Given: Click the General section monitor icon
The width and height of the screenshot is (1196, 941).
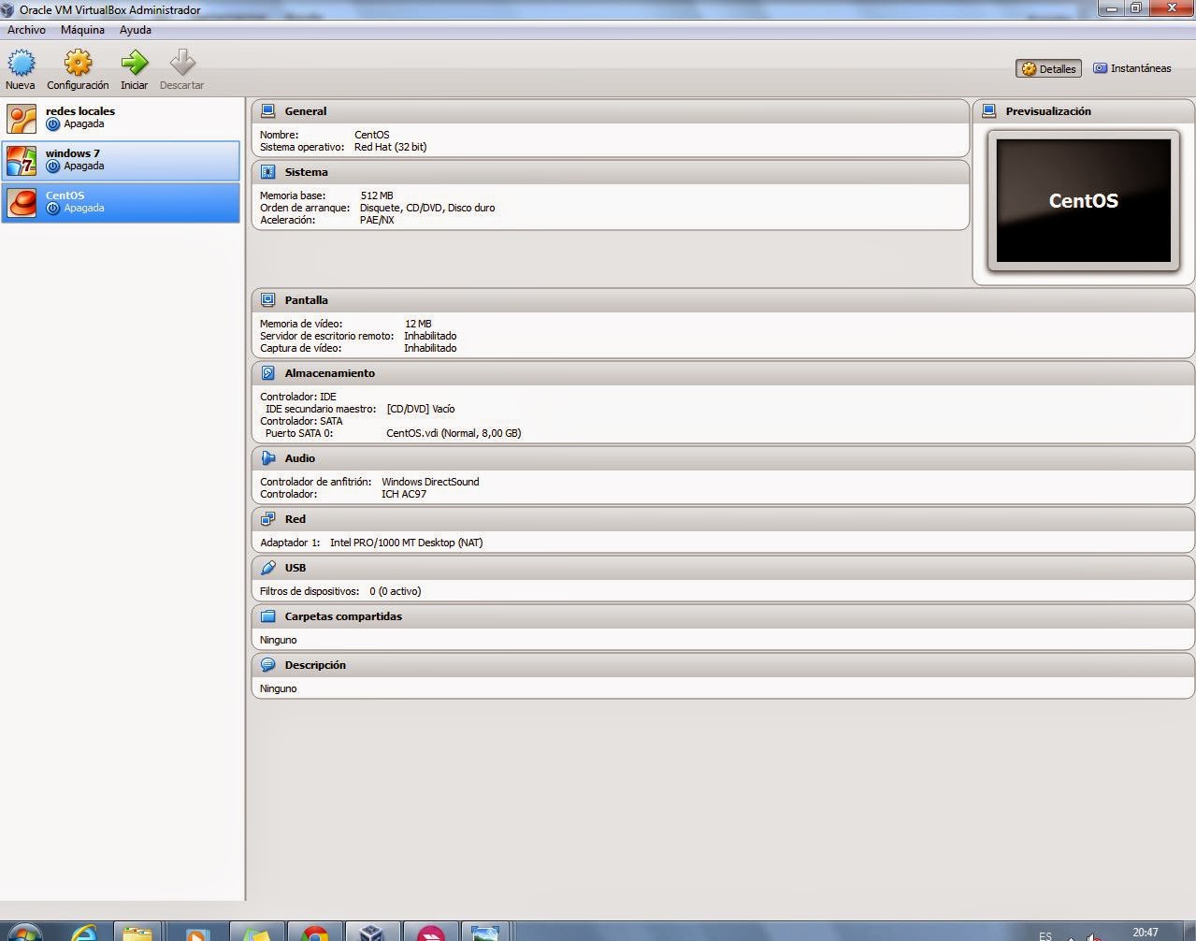Looking at the screenshot, I should (x=268, y=111).
